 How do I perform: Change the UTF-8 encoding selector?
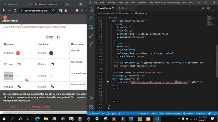(x=153, y=114)
